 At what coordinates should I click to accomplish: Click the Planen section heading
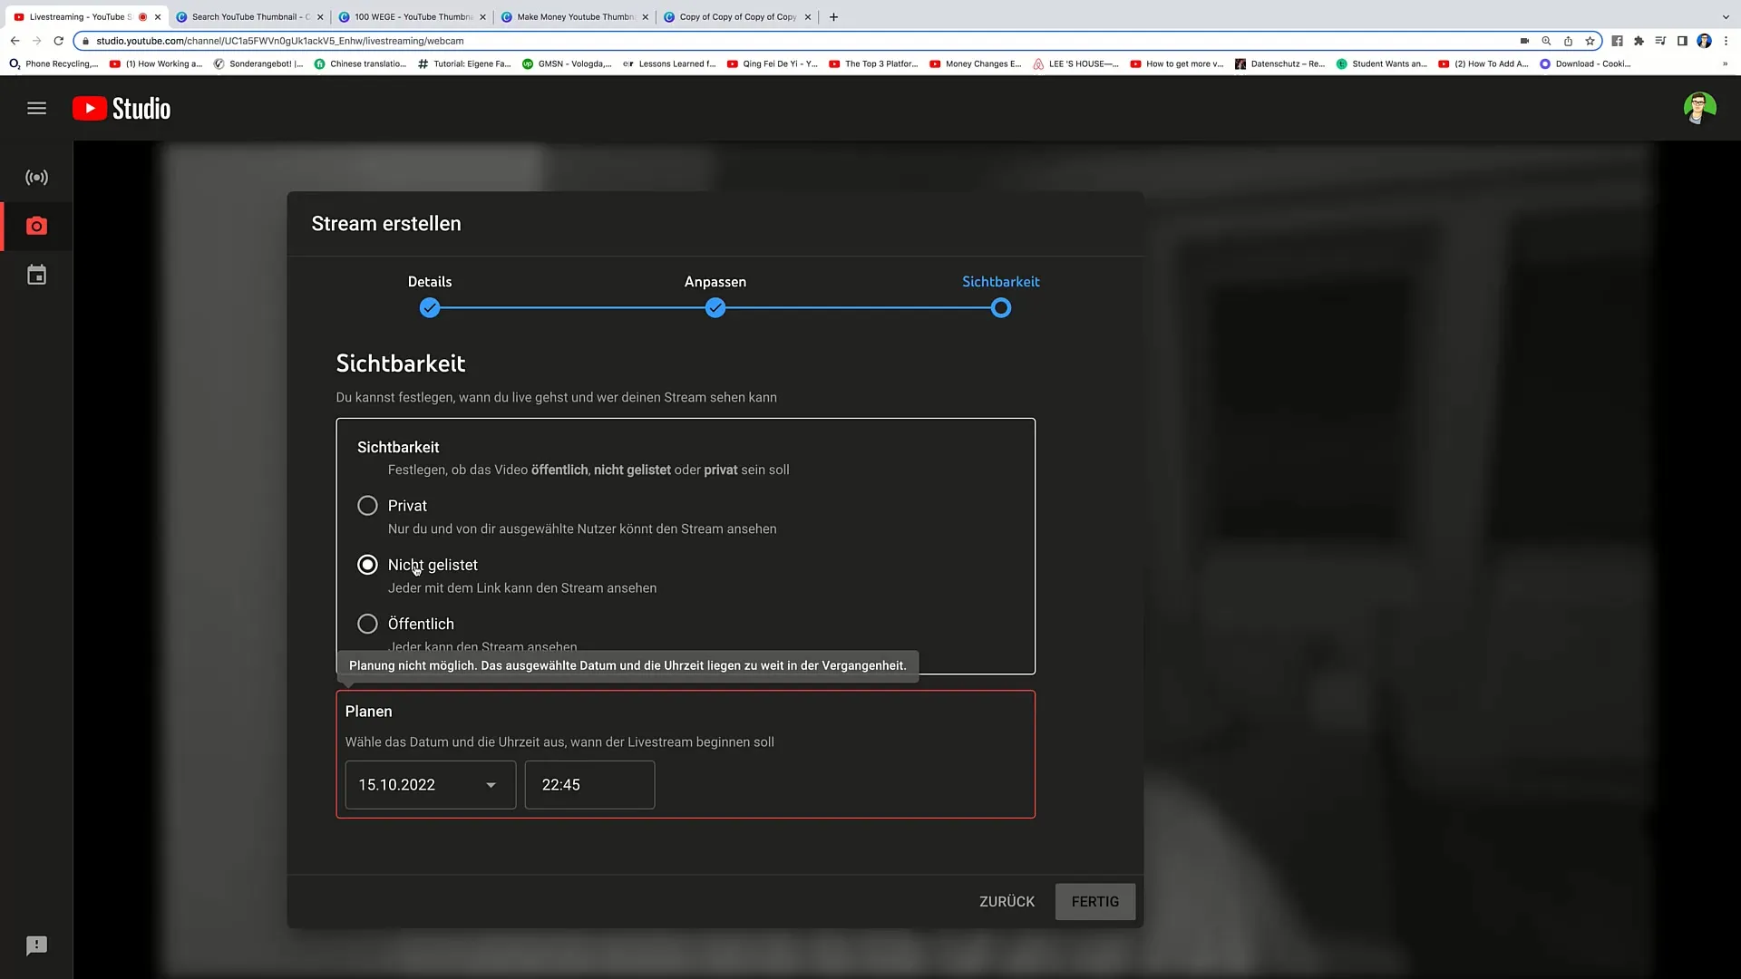[x=368, y=712]
